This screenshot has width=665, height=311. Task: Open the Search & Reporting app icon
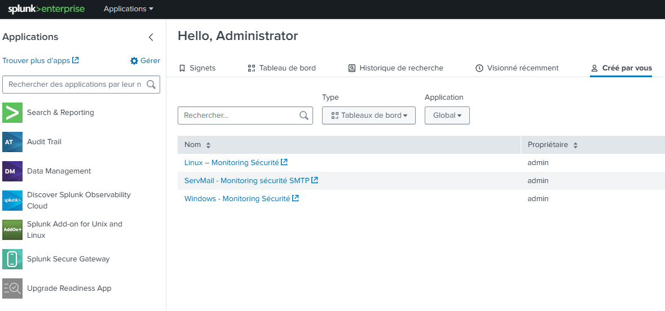click(12, 113)
